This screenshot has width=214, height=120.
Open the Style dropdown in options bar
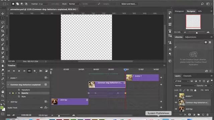pos(75,4)
